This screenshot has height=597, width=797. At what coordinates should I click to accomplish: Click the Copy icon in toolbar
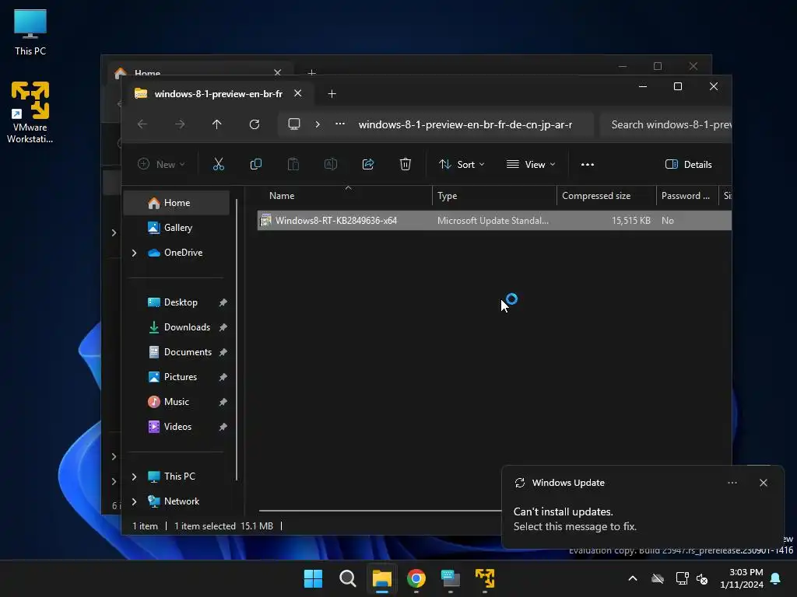[x=255, y=164]
